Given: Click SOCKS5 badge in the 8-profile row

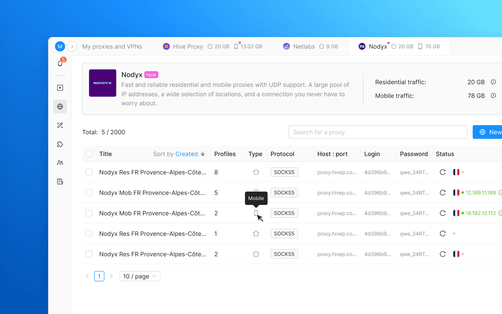Looking at the screenshot, I should 284,172.
